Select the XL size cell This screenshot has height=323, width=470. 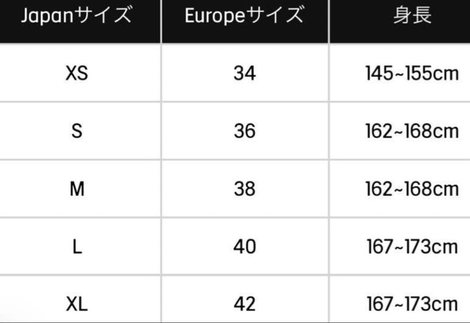click(77, 303)
